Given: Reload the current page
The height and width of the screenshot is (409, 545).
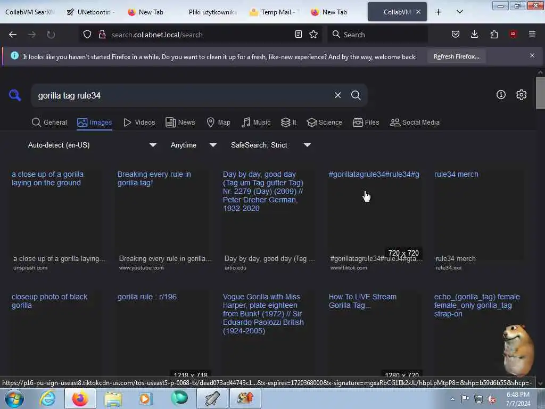Looking at the screenshot, I should coord(51,35).
